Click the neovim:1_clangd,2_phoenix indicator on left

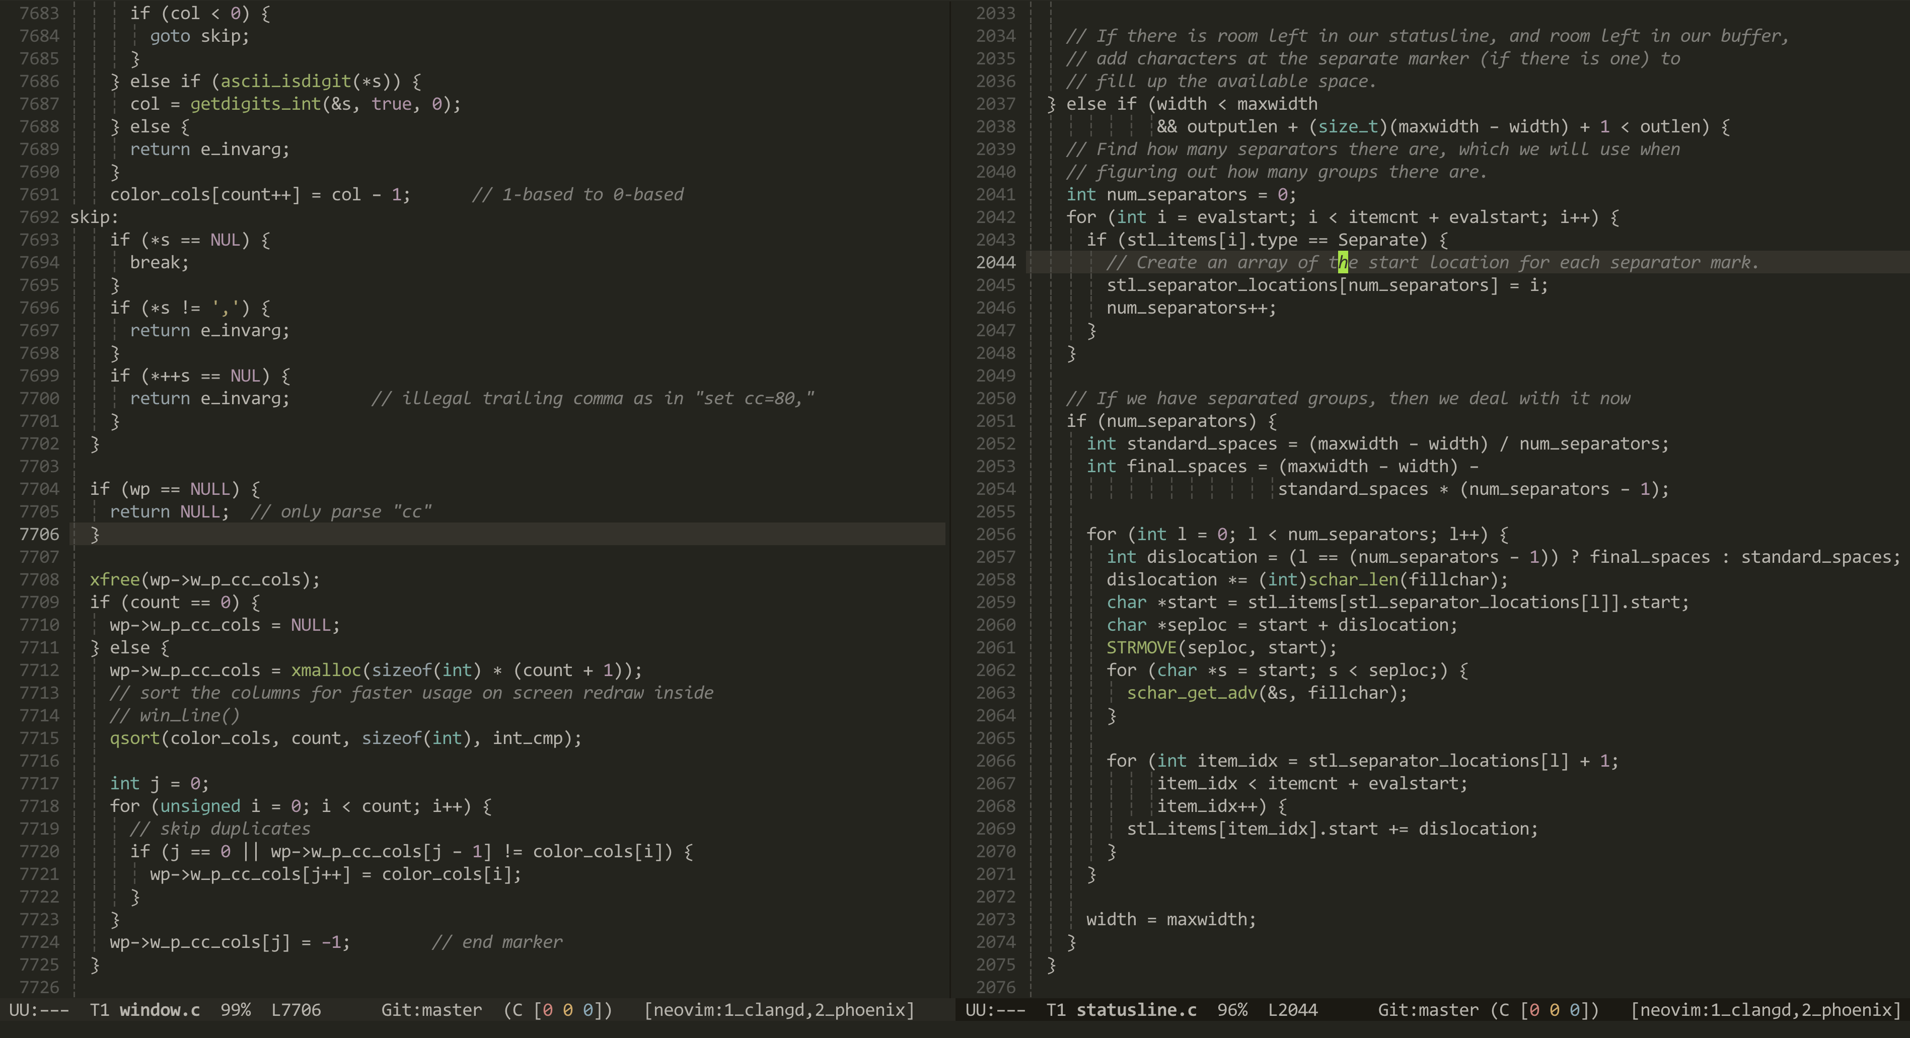tap(778, 1010)
